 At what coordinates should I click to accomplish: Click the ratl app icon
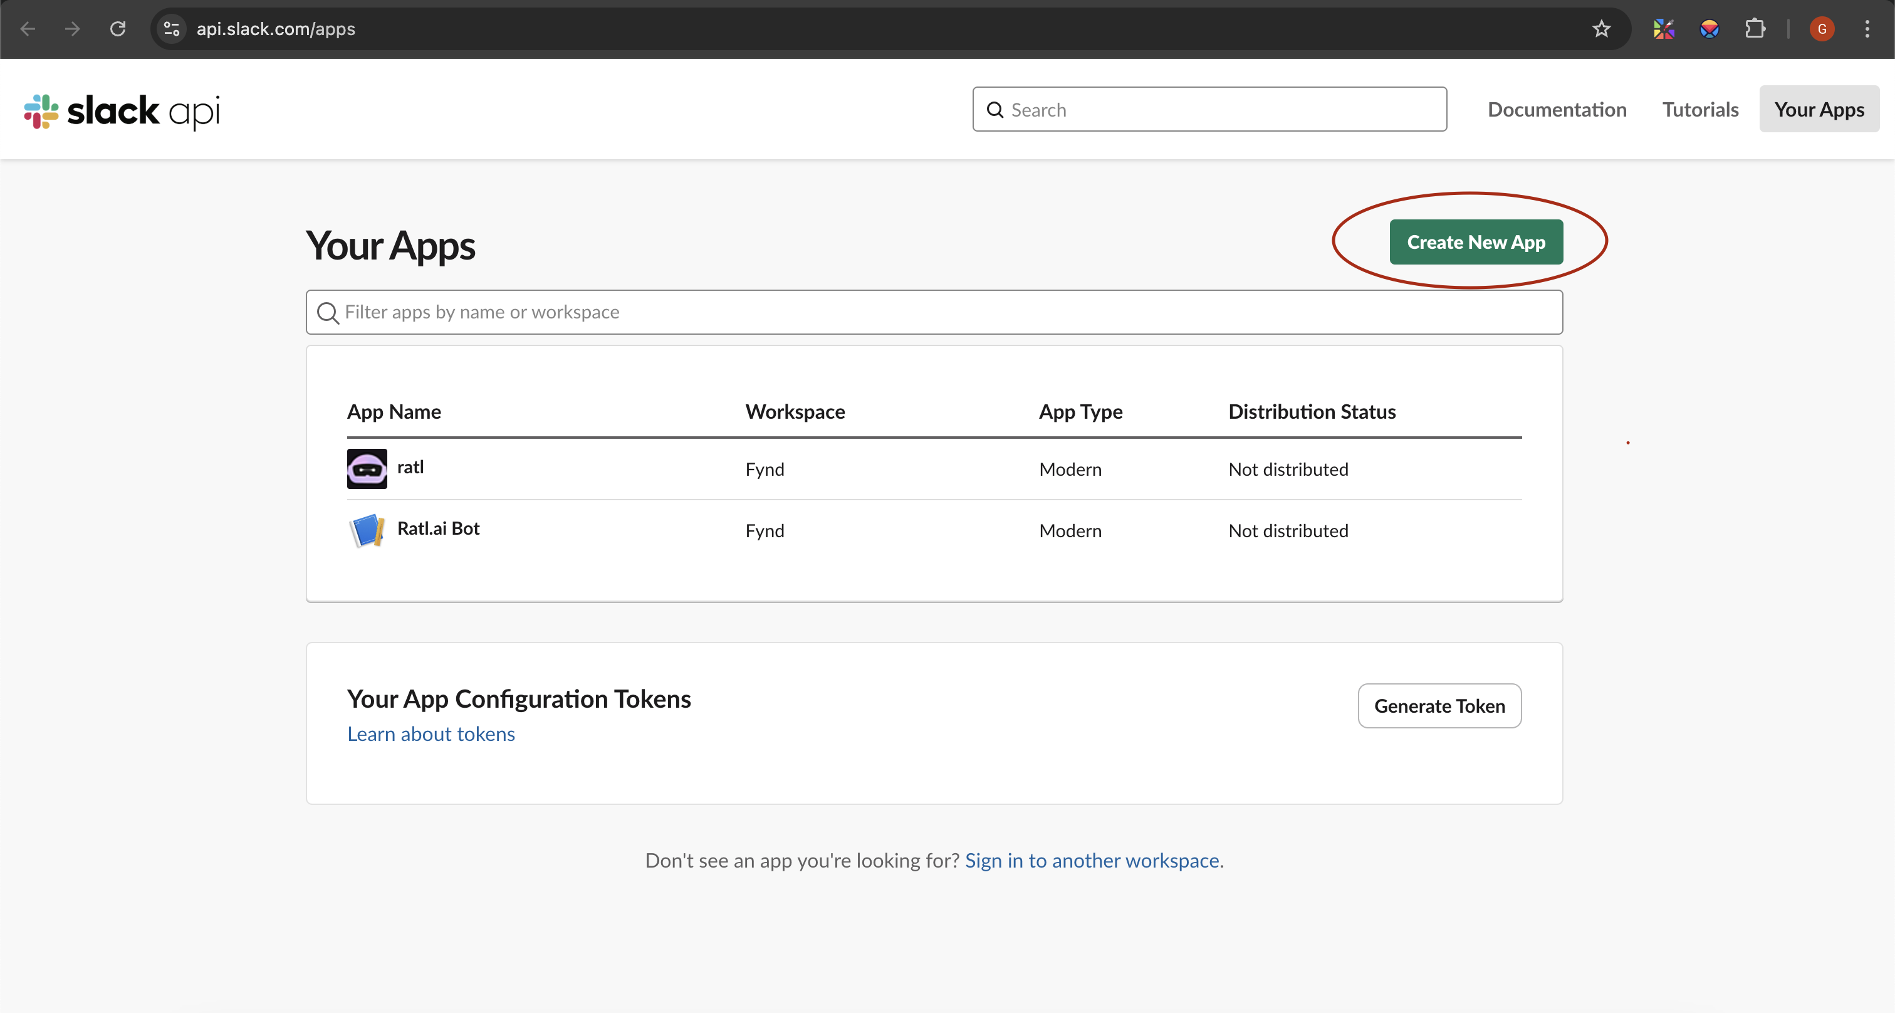(x=367, y=469)
